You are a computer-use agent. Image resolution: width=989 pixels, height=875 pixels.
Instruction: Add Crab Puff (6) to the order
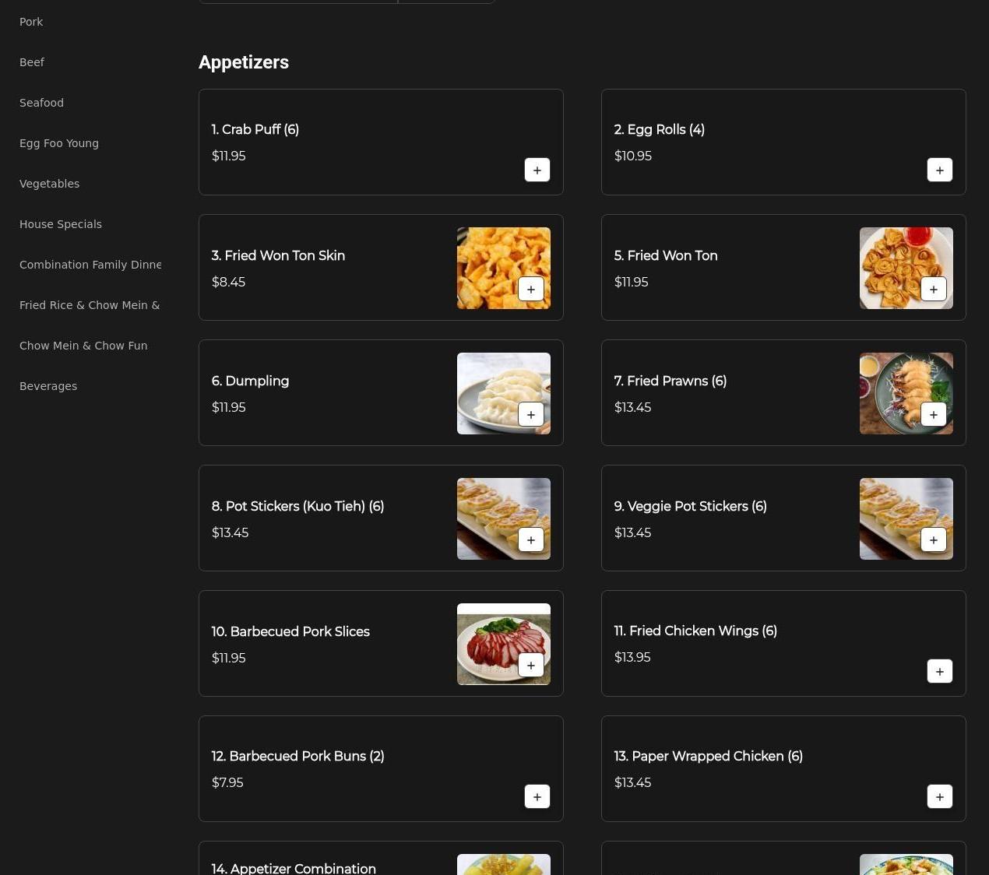[x=537, y=170]
